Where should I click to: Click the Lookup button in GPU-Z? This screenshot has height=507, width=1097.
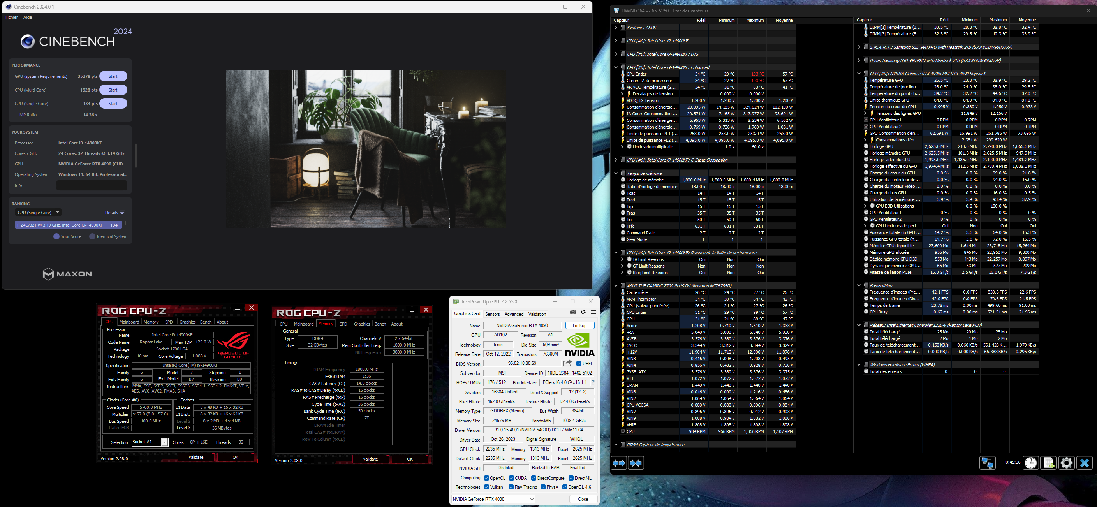(579, 326)
